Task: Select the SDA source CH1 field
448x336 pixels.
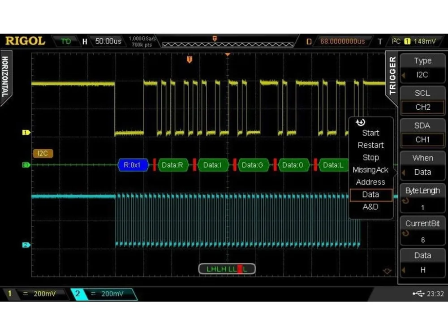Action: (422, 139)
